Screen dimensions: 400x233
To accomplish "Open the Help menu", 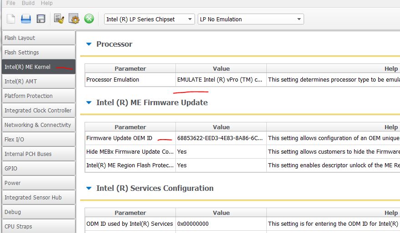I will (x=46, y=3).
